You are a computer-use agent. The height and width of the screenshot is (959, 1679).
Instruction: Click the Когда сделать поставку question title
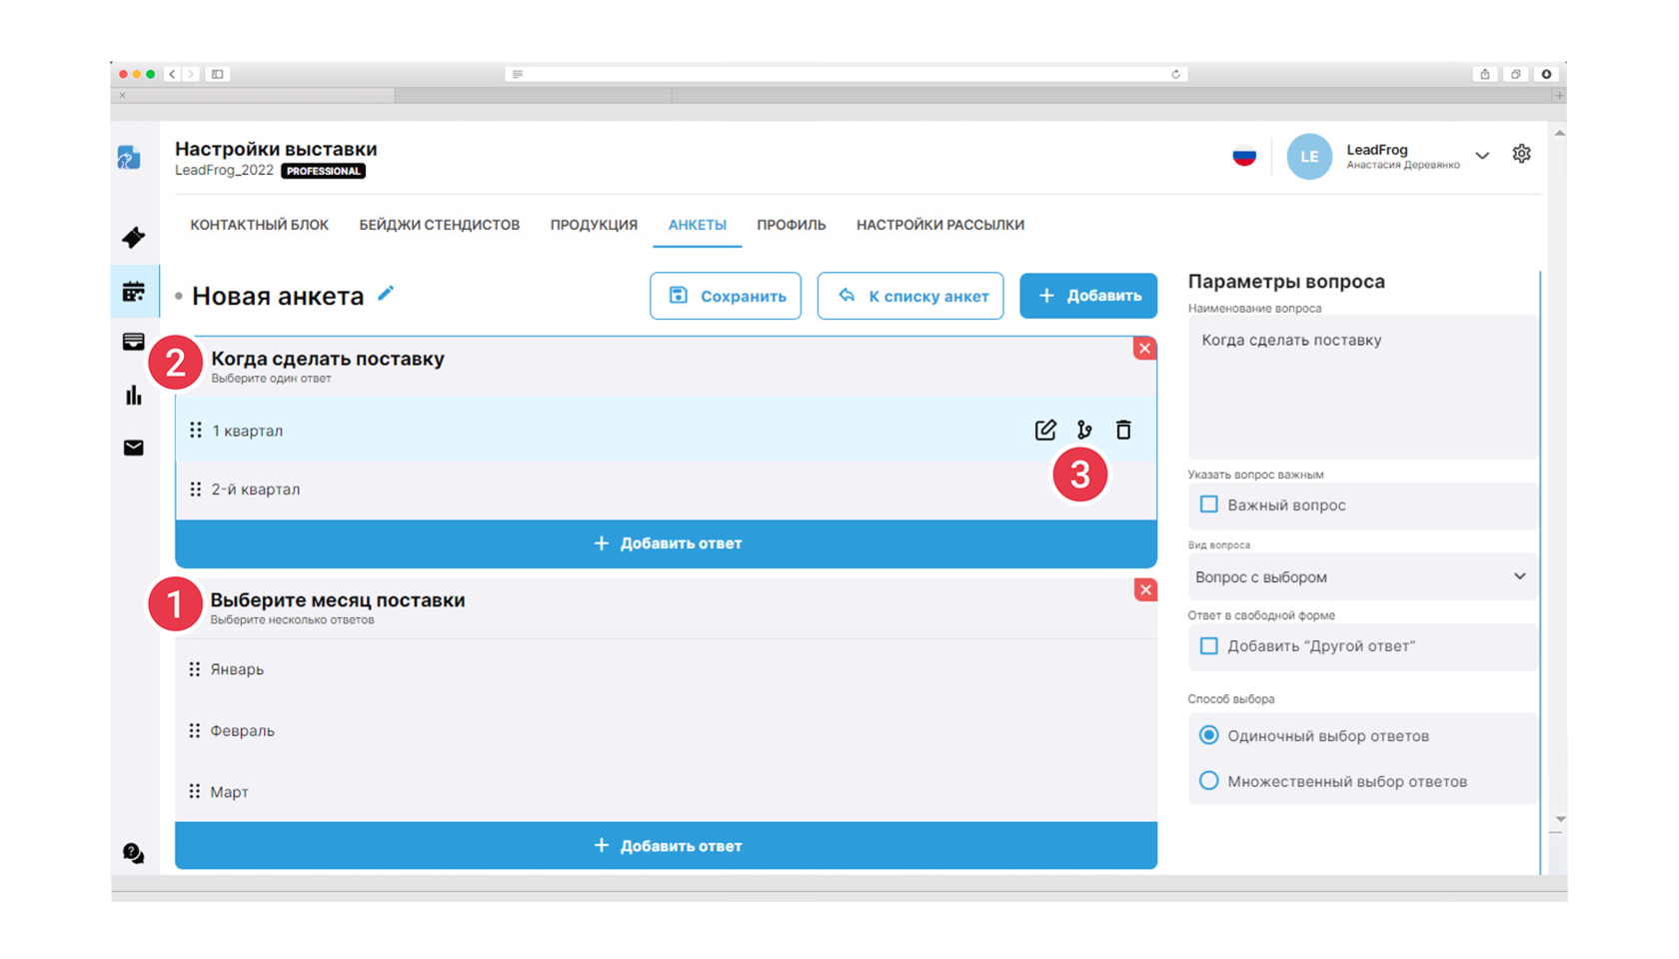tap(328, 359)
